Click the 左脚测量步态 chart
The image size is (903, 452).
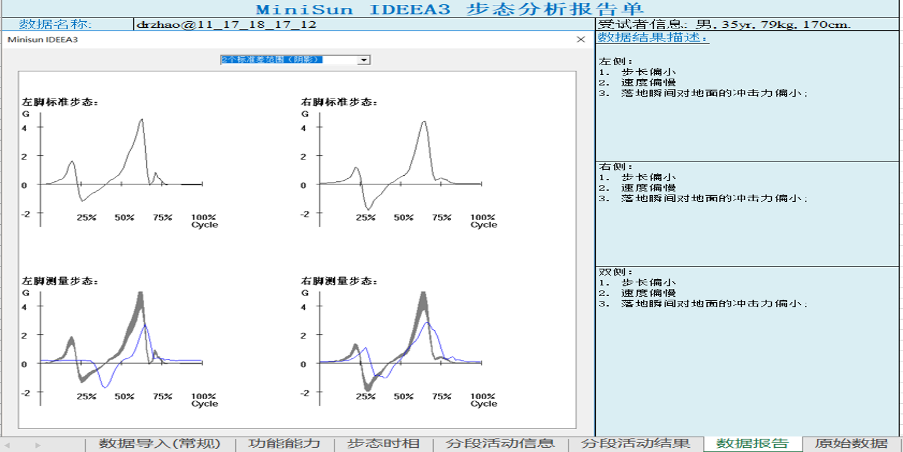(121, 343)
